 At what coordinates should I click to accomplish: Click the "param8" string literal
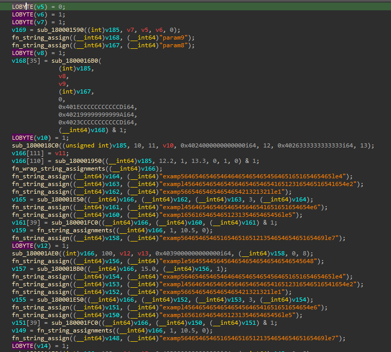click(173, 45)
